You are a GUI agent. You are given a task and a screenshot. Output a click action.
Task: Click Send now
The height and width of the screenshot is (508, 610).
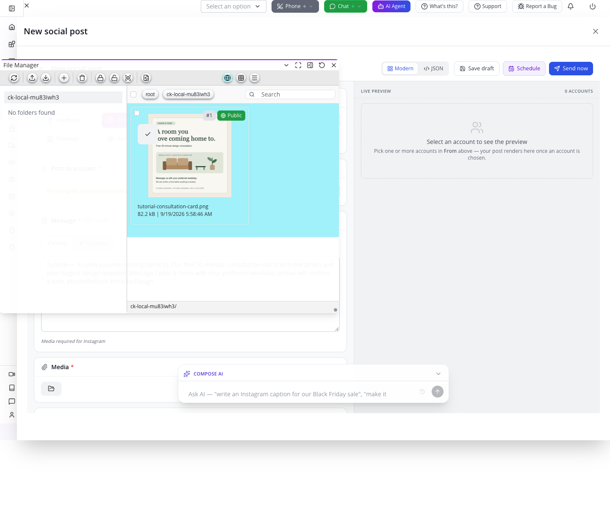coord(571,69)
